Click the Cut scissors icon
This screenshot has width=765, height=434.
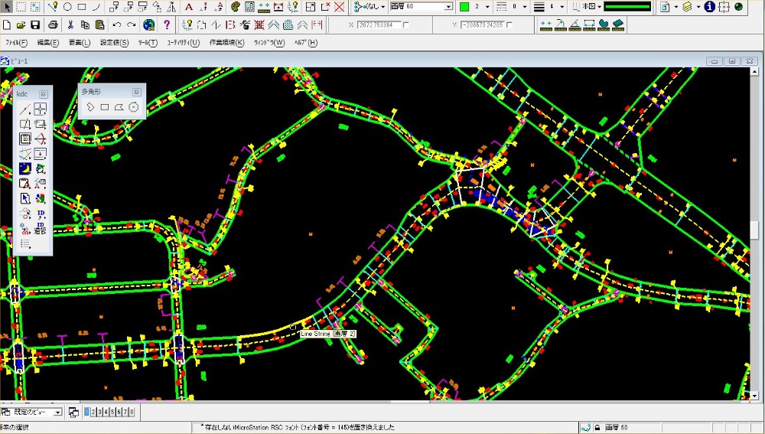(x=70, y=24)
